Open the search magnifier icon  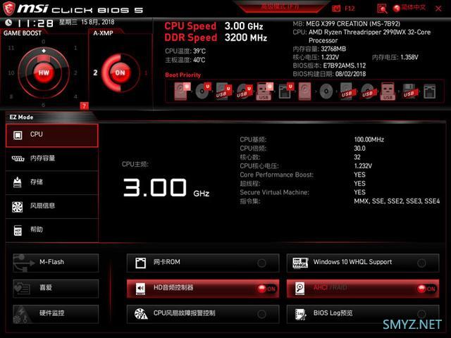[382, 8]
